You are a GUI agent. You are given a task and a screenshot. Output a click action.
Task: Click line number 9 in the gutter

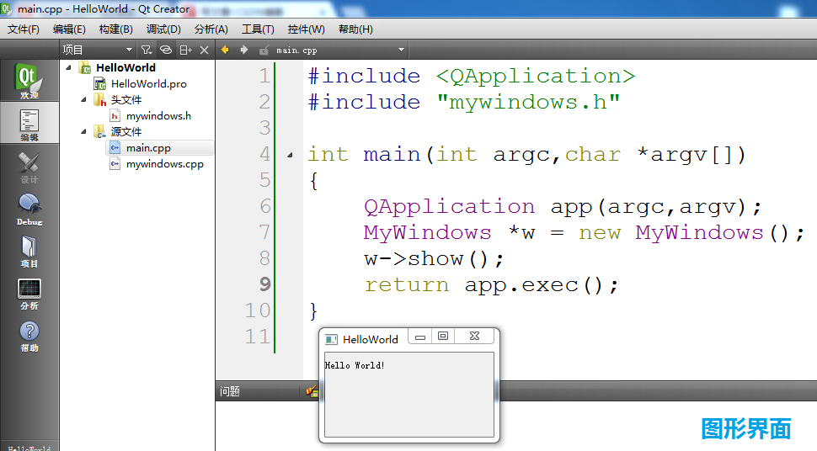(x=264, y=284)
